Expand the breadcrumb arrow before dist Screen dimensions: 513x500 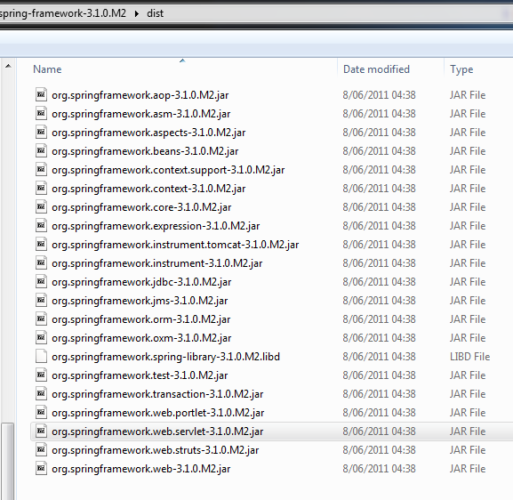click(136, 13)
